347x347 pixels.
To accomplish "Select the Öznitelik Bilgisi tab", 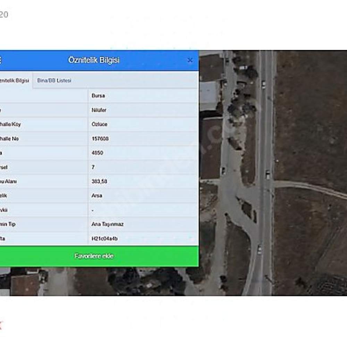I will click(15, 81).
